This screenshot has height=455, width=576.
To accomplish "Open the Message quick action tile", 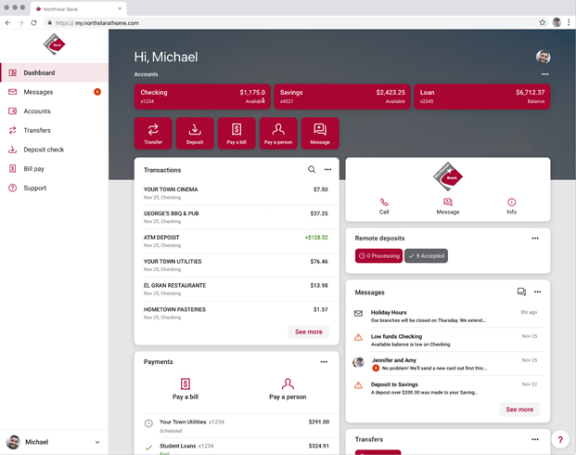I will [320, 130].
